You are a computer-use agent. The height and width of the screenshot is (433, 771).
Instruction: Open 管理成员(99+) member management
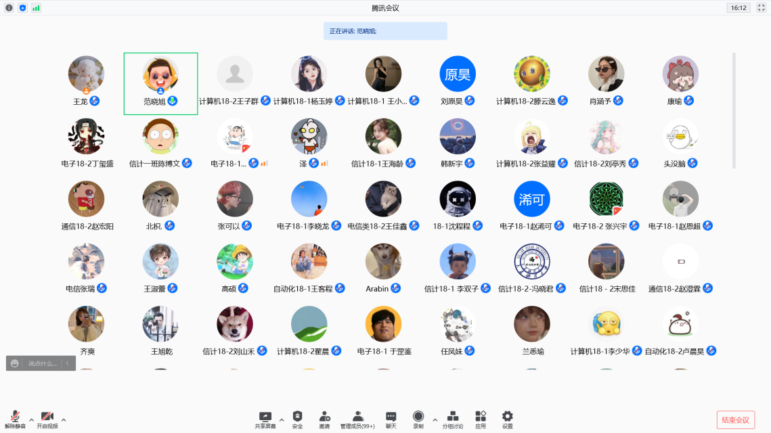click(357, 419)
